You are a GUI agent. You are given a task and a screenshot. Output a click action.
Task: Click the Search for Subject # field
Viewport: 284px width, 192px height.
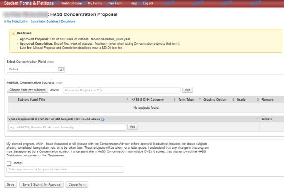coord(121,90)
